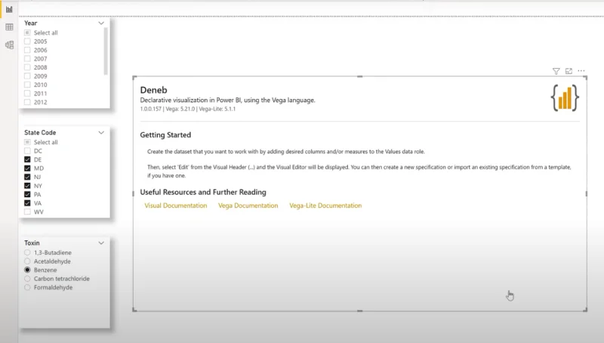Check the 2011 year checkbox
Viewport: 604px width, 343px height.
click(x=27, y=93)
